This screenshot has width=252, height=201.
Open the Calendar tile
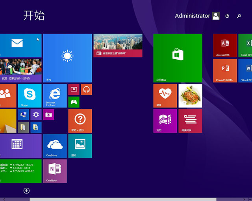click(x=21, y=146)
